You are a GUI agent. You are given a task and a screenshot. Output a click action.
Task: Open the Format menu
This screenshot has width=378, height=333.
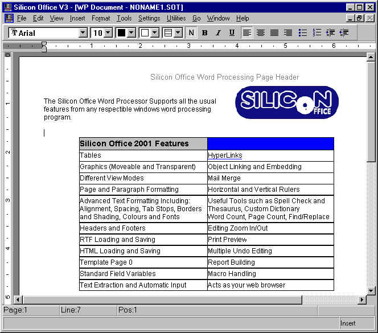[101, 18]
